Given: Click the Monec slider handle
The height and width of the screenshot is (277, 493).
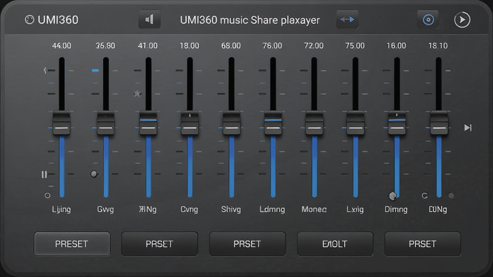Looking at the screenshot, I should (x=314, y=123).
